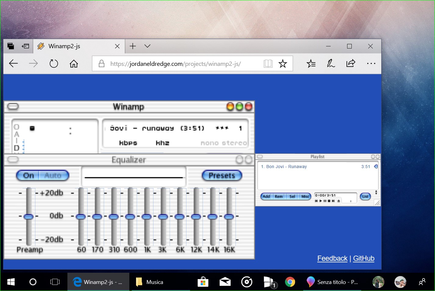Share this page via the share icon
This screenshot has height=291, width=435.
pos(351,63)
